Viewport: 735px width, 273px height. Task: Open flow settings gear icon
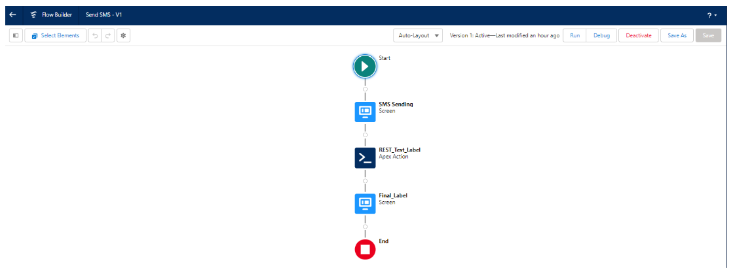pos(123,36)
